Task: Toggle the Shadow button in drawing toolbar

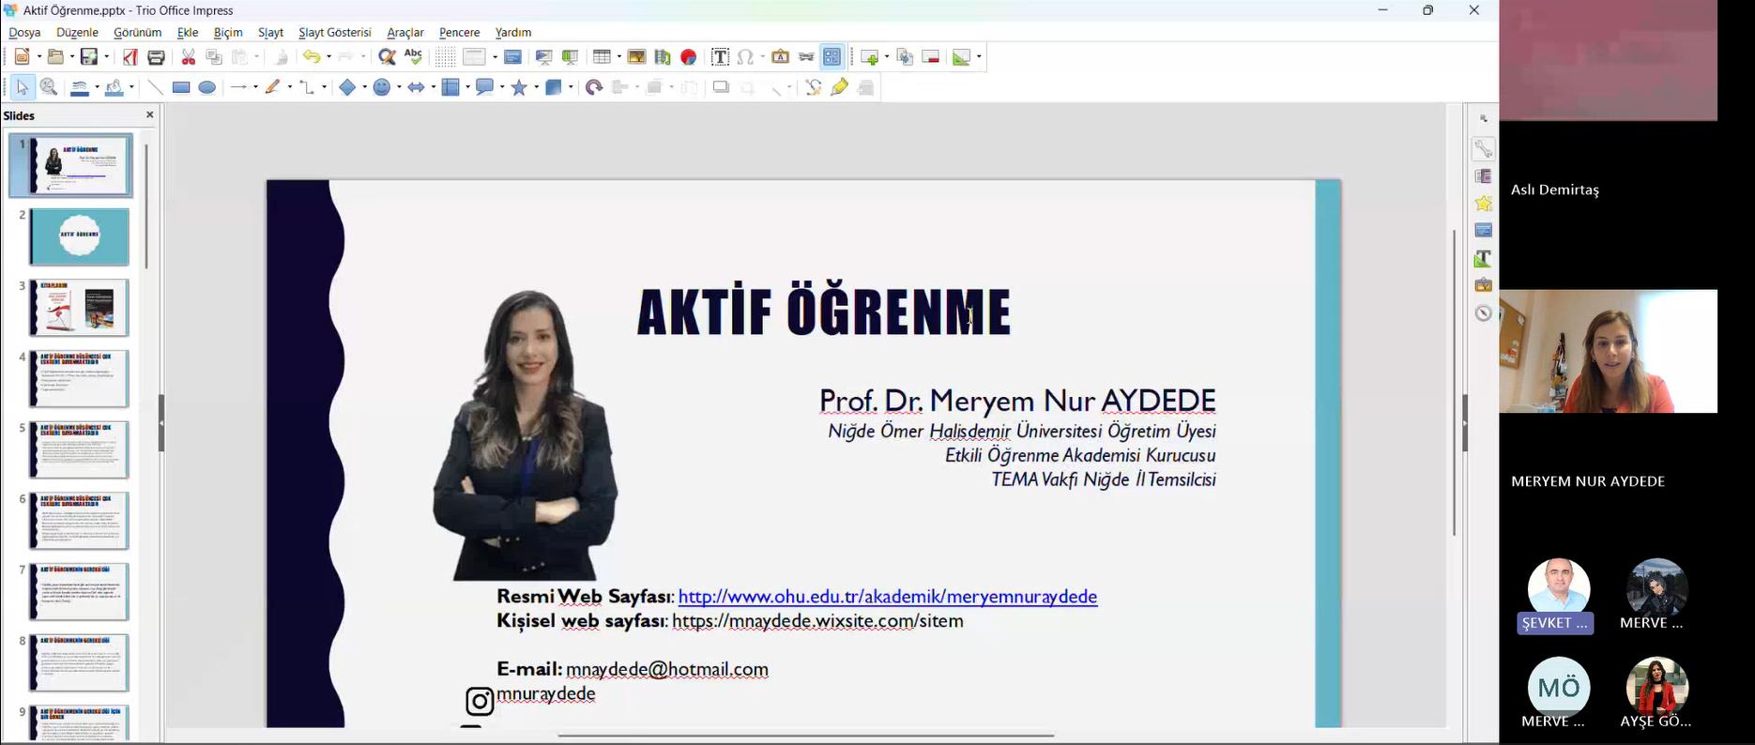Action: tap(721, 87)
